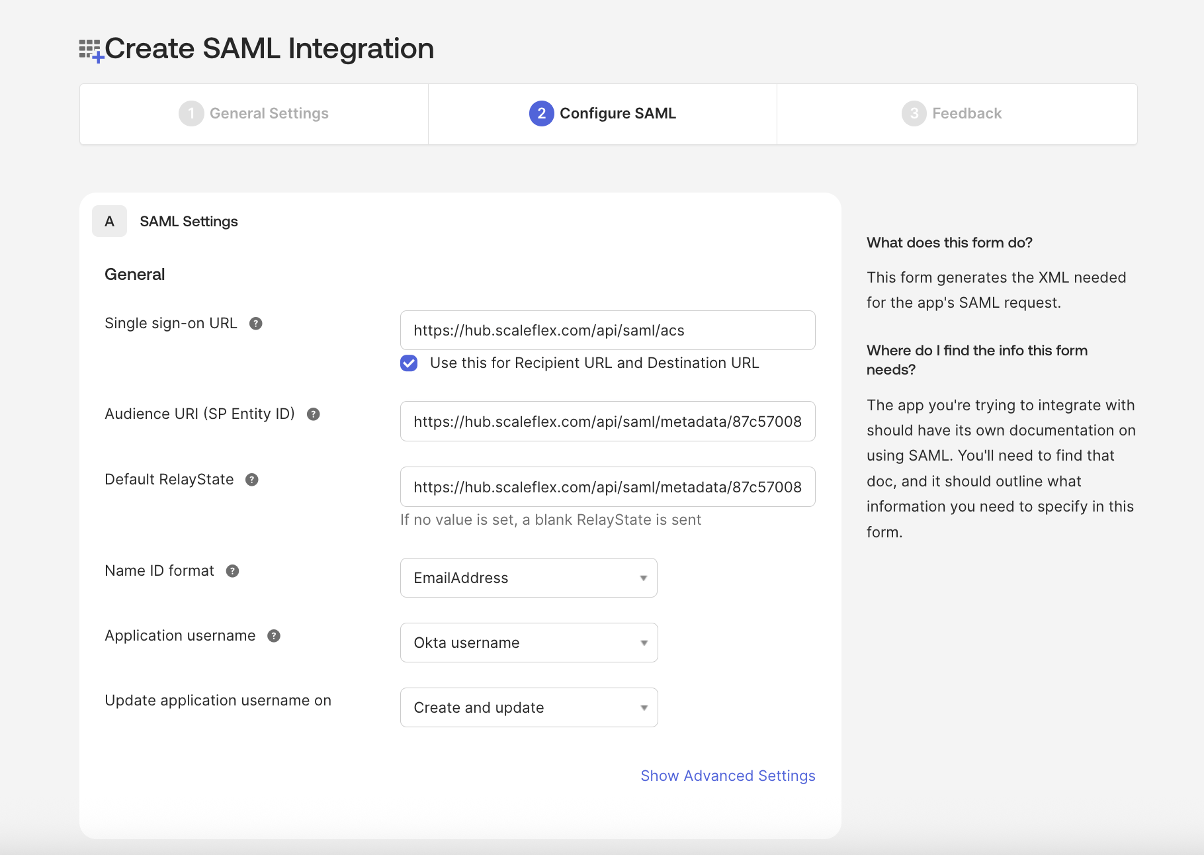Click help icon beside Audience URI

[314, 414]
